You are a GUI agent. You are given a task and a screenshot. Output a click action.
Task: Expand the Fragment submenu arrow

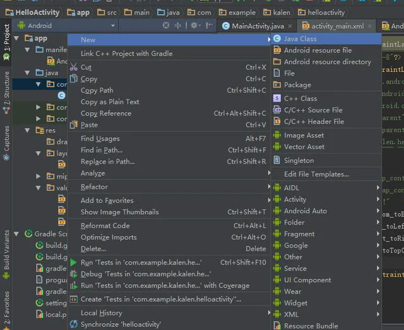point(377,234)
